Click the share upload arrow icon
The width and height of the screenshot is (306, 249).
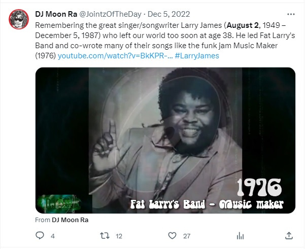point(289,236)
